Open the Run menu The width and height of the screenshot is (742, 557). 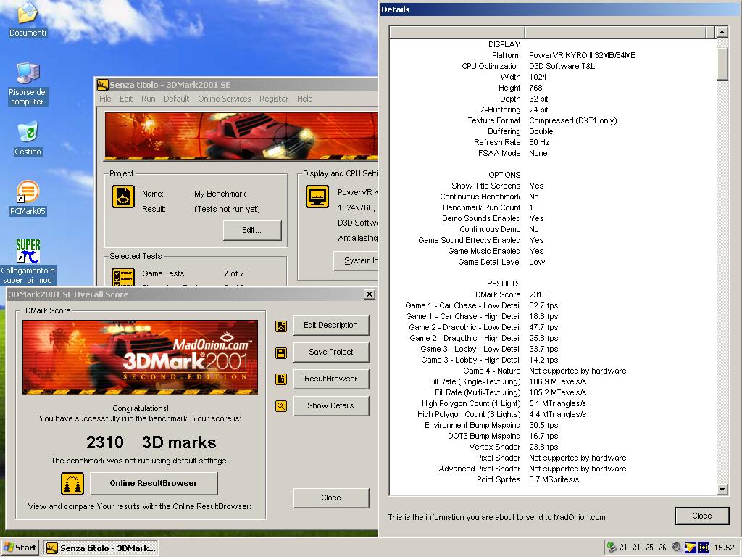pyautogui.click(x=148, y=99)
